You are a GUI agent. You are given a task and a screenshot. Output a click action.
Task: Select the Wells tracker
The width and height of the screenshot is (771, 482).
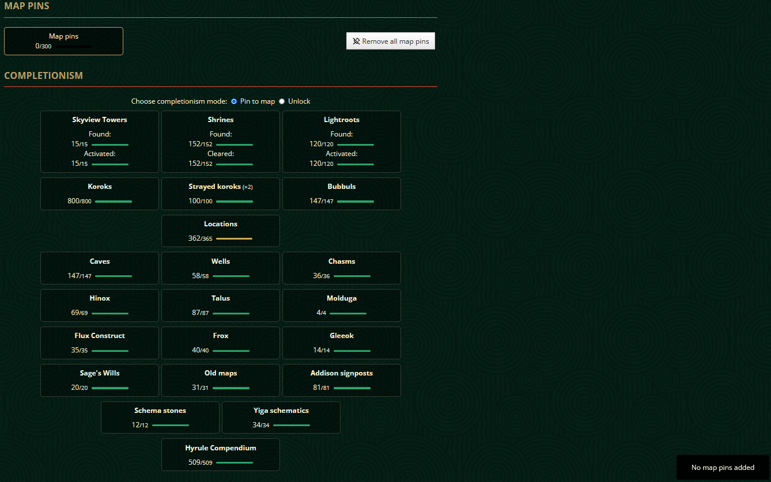(x=221, y=268)
